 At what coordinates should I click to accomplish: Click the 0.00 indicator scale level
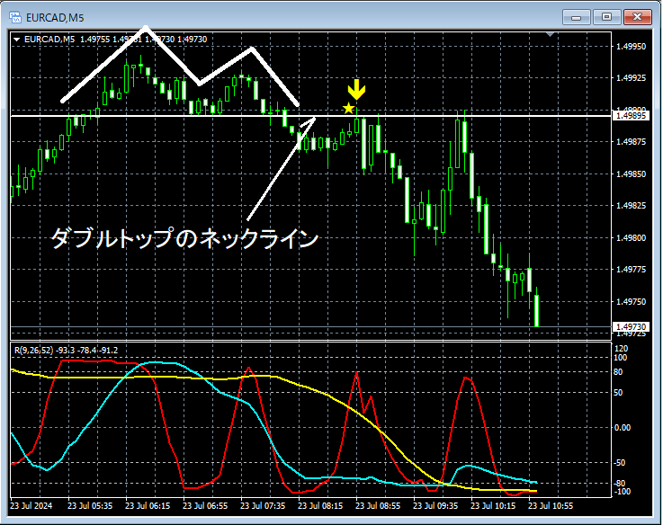point(622,428)
